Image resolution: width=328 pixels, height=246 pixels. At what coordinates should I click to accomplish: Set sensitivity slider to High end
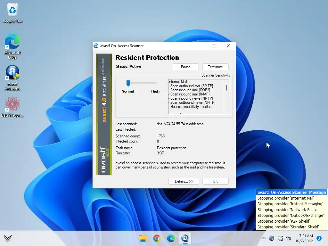tap(156, 83)
